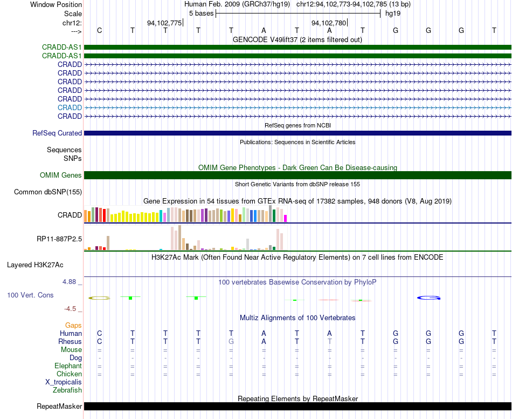This screenshot has height=419, width=512.
Task: Click the Scale label on the left
Action: 73,13
